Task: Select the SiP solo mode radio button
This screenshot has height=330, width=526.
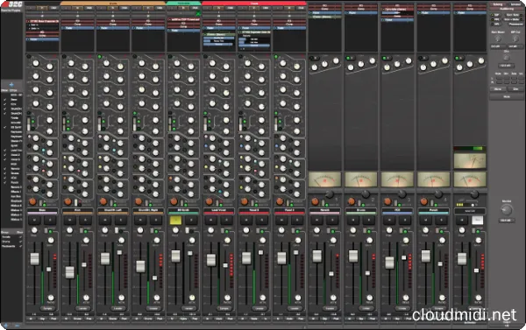Action: tap(493, 15)
